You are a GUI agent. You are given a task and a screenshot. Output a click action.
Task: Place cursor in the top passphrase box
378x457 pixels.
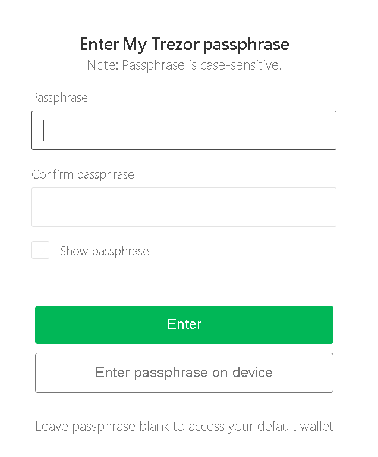184,130
